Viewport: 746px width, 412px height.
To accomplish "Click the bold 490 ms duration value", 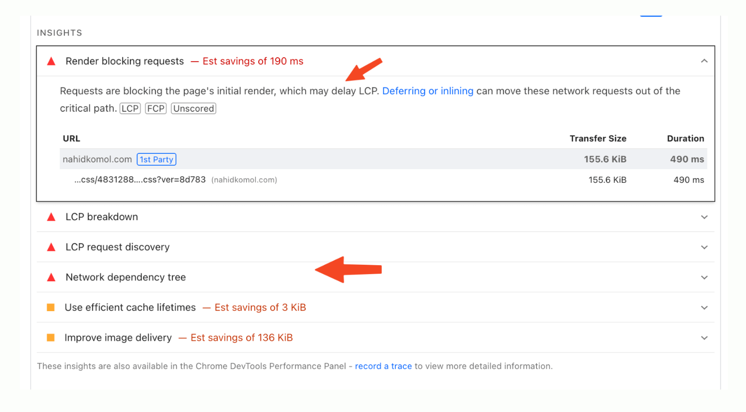I will click(x=687, y=160).
